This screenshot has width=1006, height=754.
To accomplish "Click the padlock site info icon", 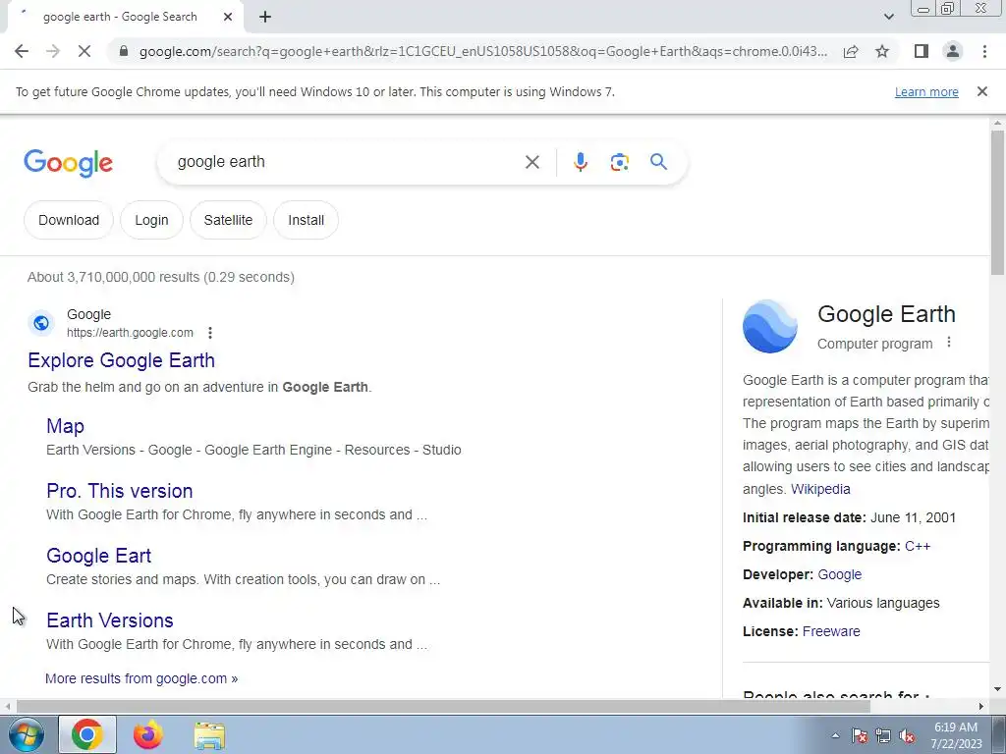I will tap(124, 51).
